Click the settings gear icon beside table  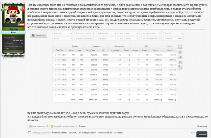[x=180, y=52]
